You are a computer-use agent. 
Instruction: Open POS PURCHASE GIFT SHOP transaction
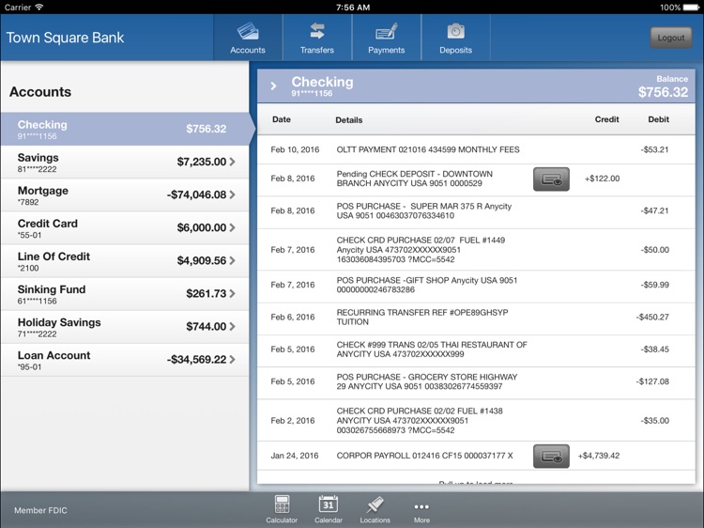click(x=476, y=287)
